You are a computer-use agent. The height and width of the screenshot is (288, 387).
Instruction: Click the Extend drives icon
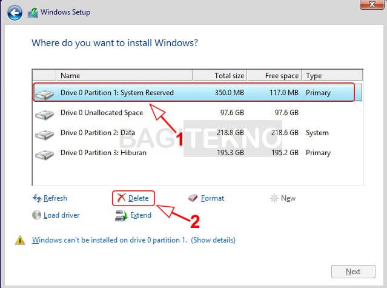point(121,215)
